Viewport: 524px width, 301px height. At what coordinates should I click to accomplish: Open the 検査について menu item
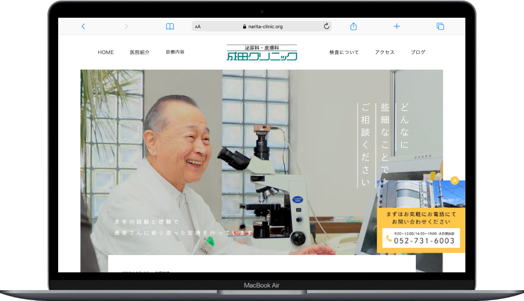pos(344,52)
